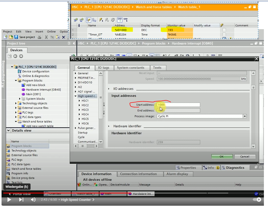Click the Start address input field

pos(178,105)
